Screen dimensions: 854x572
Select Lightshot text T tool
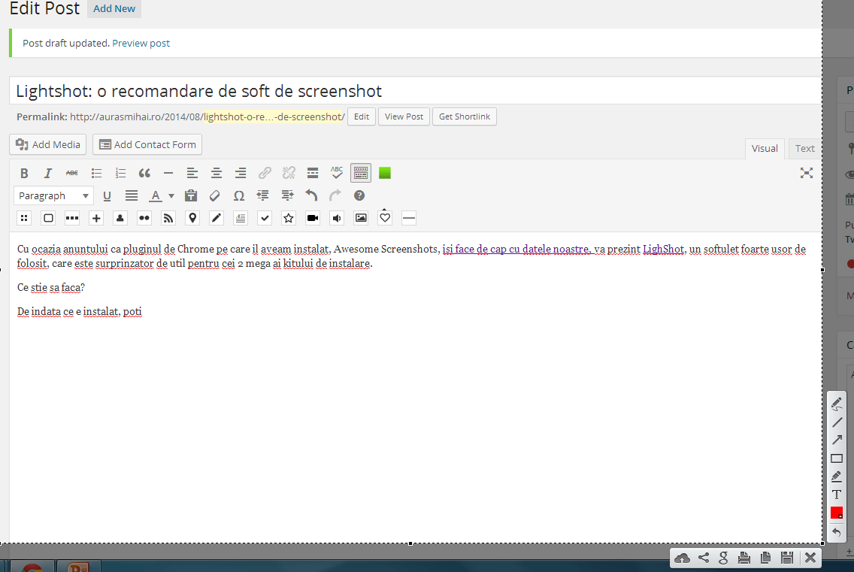point(837,495)
